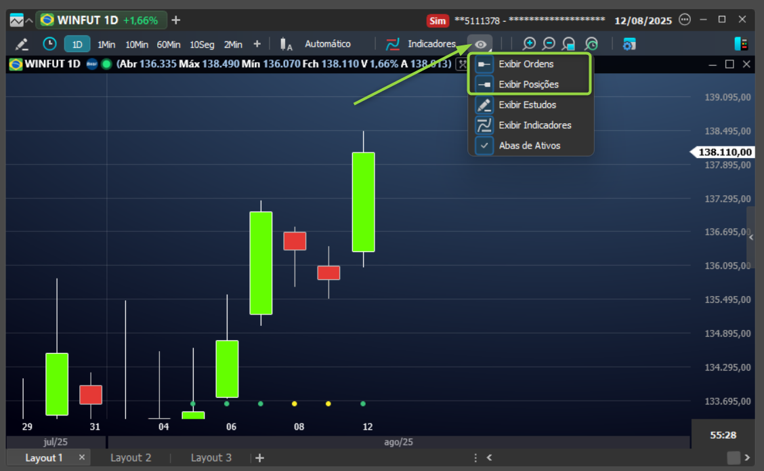764x471 pixels.
Task: Click the colored panel icon at toolbar right
Action: [x=740, y=44]
